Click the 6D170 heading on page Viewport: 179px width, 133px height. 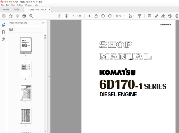117,85
